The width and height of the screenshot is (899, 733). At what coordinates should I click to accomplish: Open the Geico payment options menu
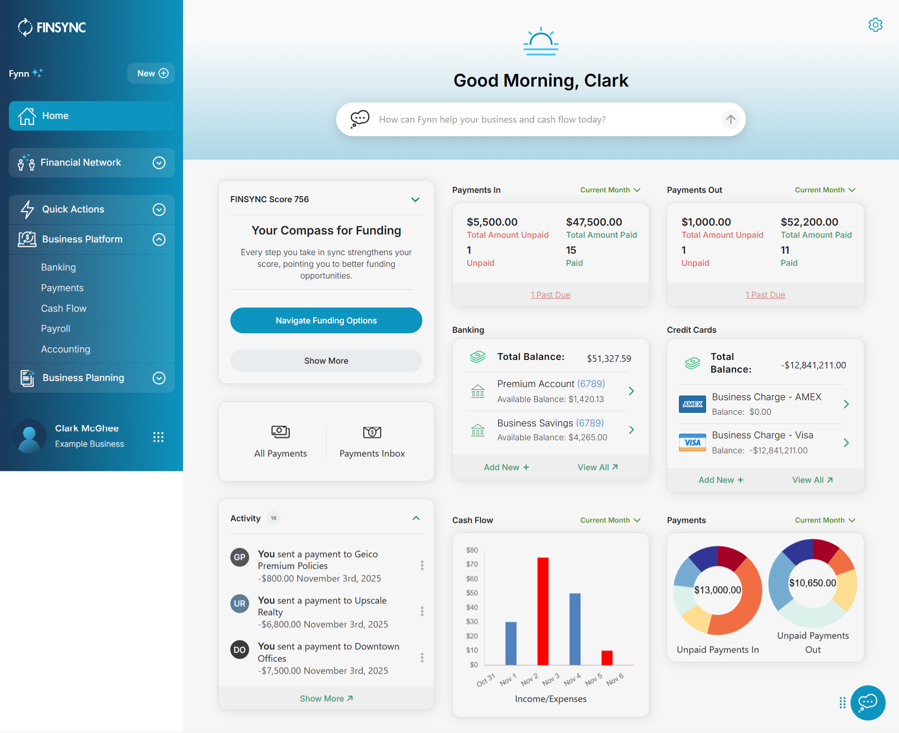click(x=422, y=565)
